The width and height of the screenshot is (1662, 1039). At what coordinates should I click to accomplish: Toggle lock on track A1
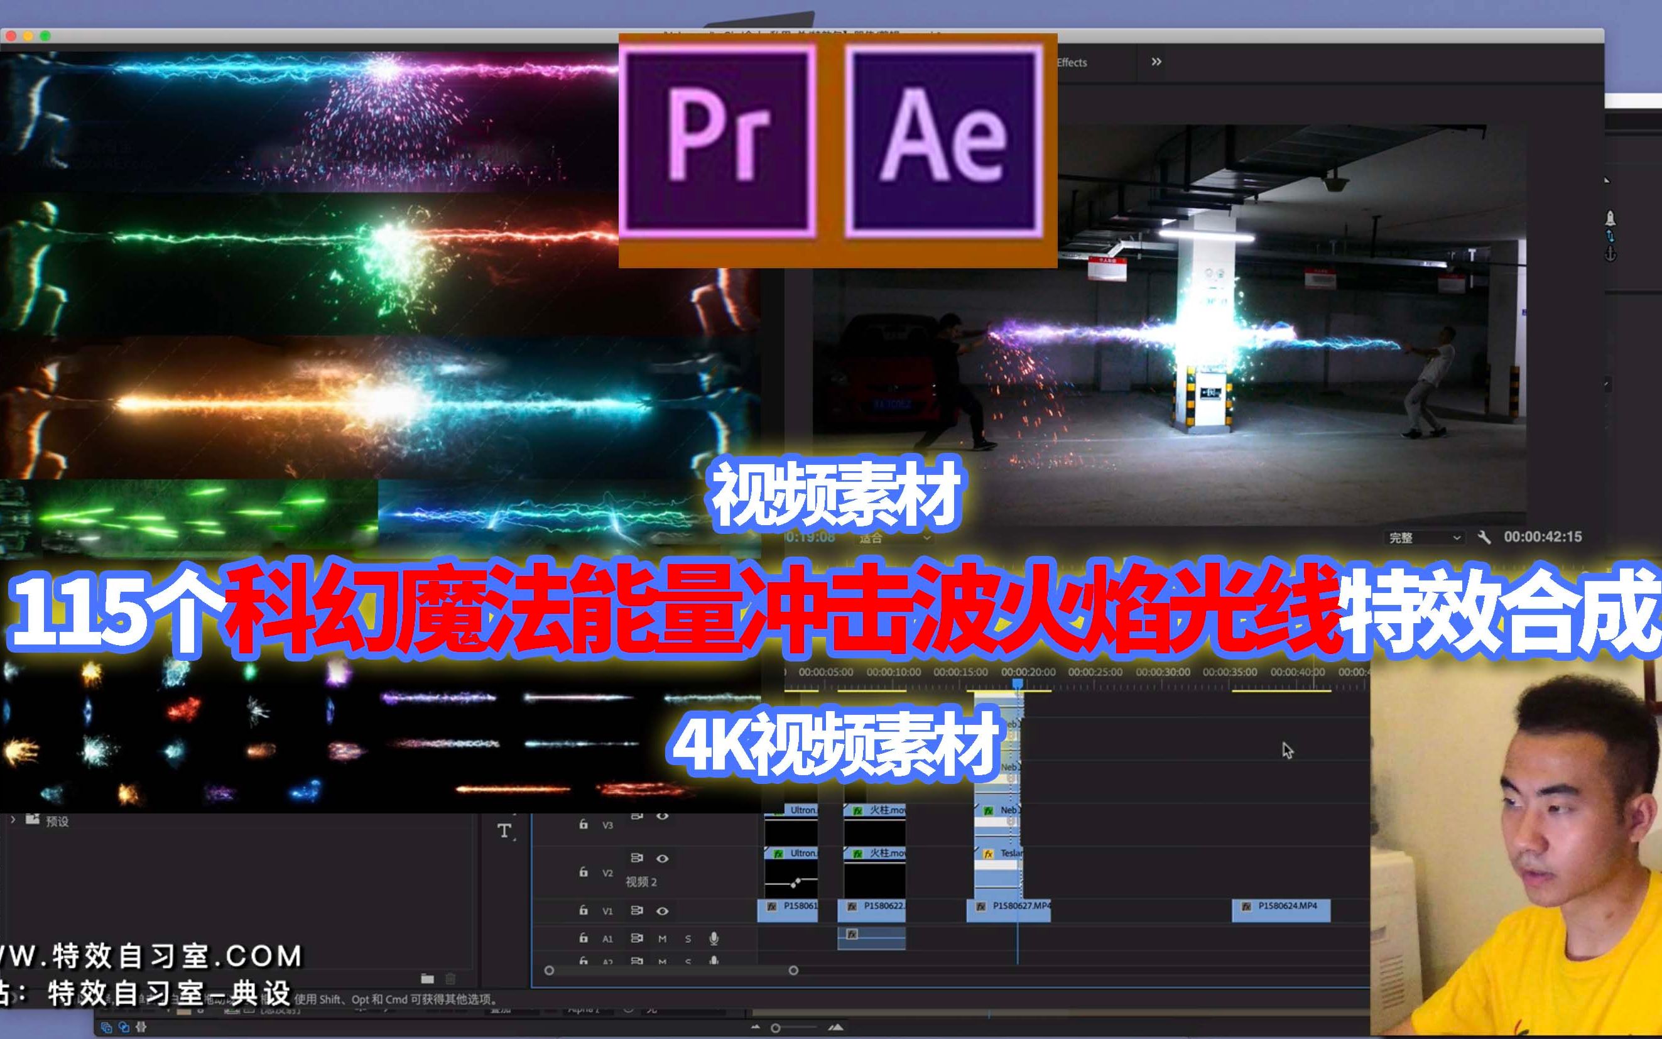(x=584, y=937)
